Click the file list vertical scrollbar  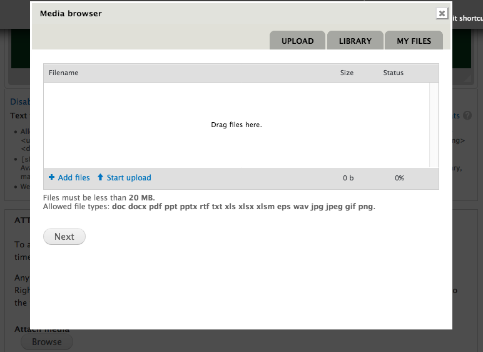pyautogui.click(x=434, y=125)
